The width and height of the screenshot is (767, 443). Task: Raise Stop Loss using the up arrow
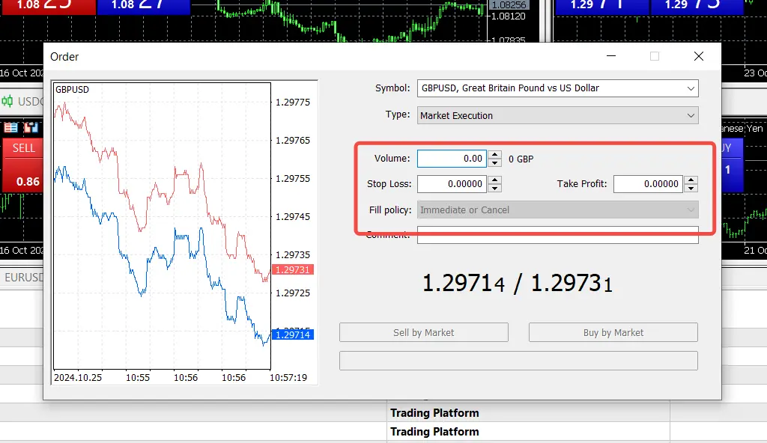pyautogui.click(x=494, y=180)
